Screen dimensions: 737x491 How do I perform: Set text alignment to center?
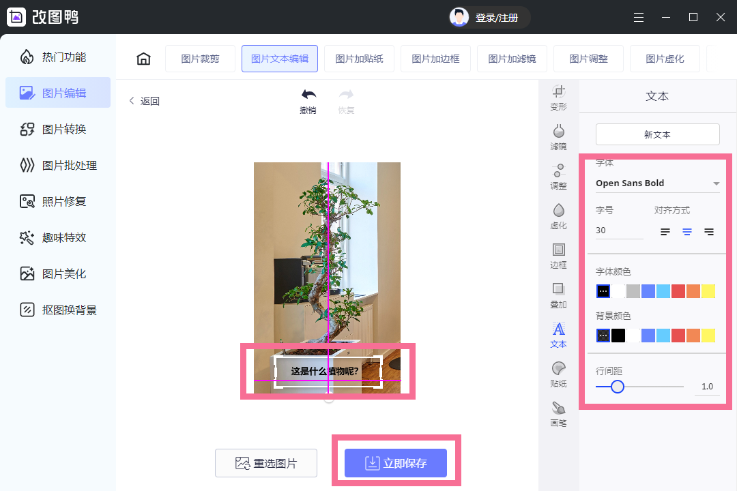(687, 232)
